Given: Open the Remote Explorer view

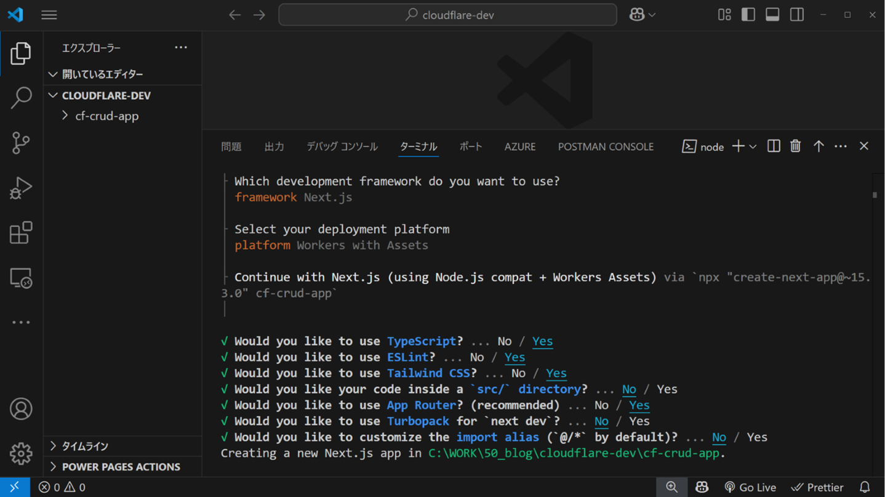Looking at the screenshot, I should point(21,278).
